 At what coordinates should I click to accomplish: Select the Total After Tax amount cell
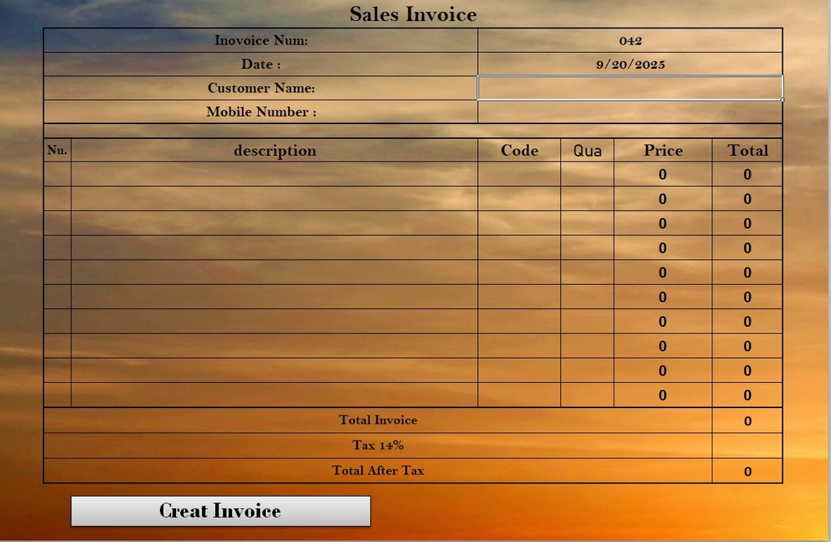747,471
